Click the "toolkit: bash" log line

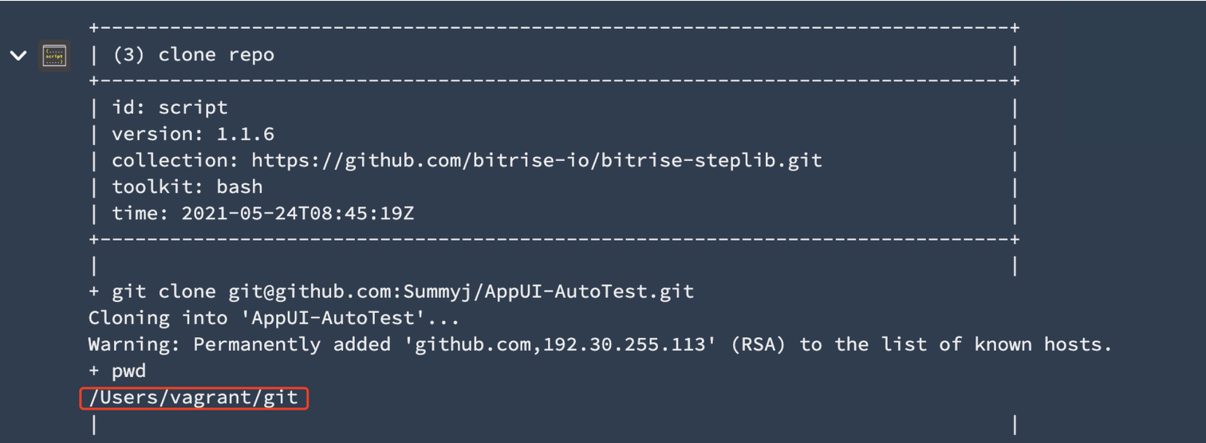coord(187,186)
